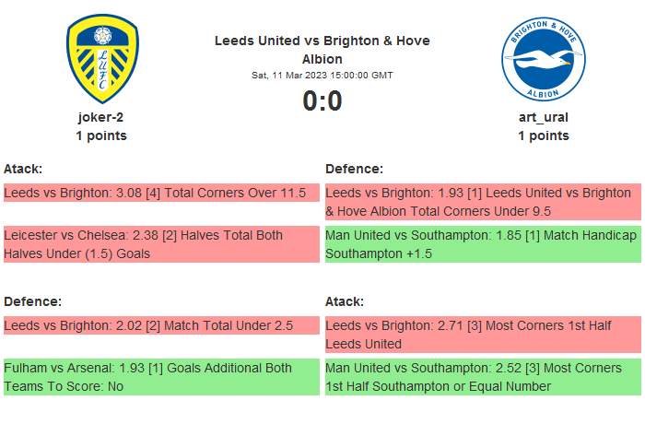
Task: Select the Match Total Under 2.5 bet
Action: coord(161,325)
